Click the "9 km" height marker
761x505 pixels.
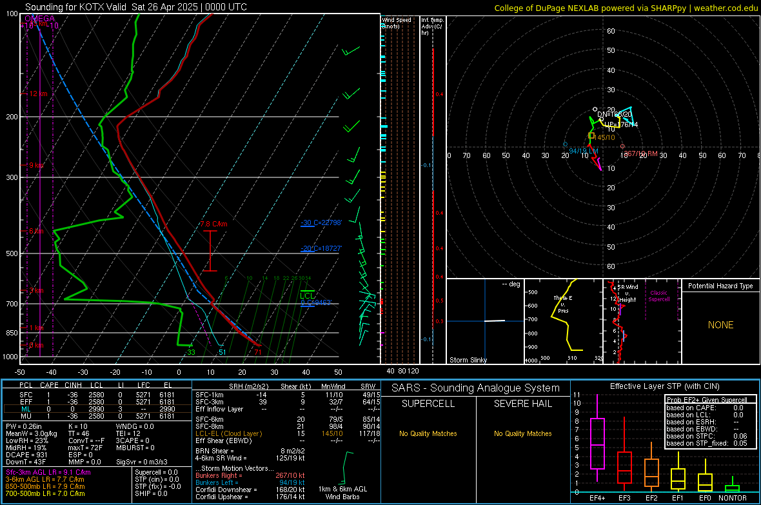click(x=36, y=165)
